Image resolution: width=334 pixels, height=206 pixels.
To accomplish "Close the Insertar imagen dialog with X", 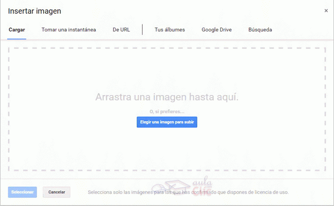I will click(326, 11).
